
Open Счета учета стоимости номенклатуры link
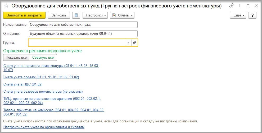[51, 68]
